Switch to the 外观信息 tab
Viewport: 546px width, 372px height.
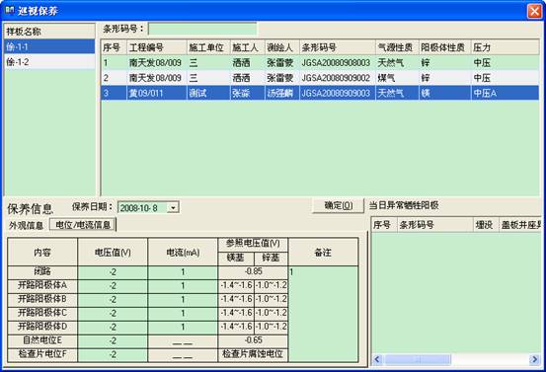26,226
